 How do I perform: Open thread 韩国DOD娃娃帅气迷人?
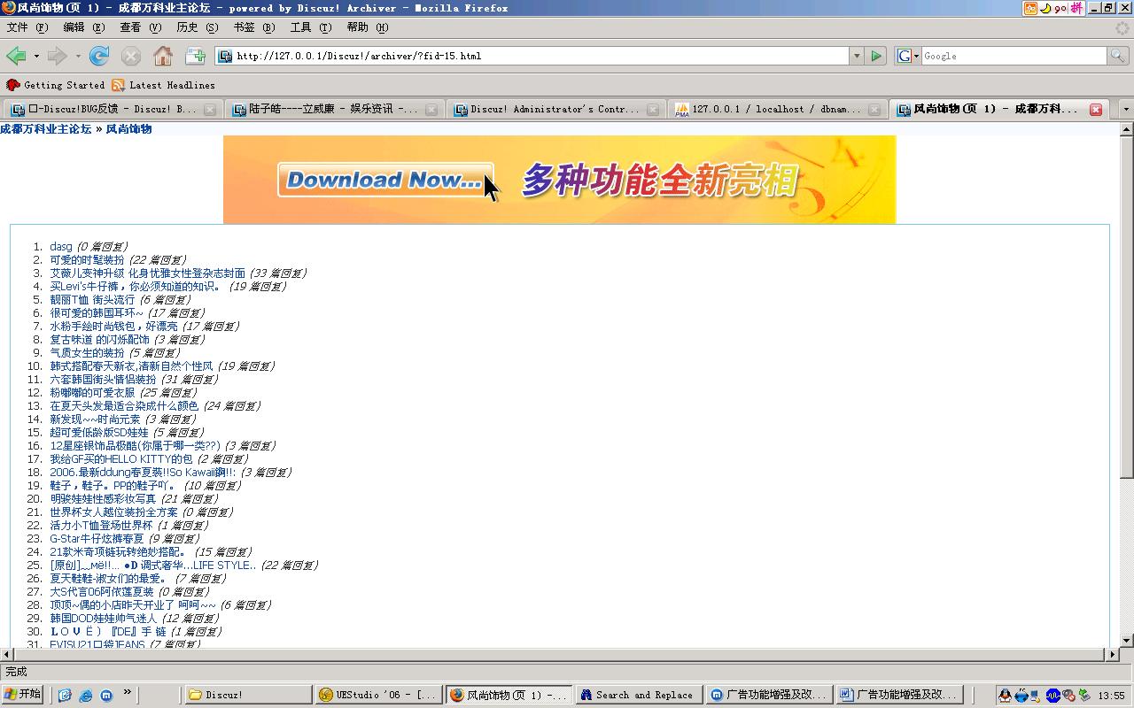[x=103, y=619]
